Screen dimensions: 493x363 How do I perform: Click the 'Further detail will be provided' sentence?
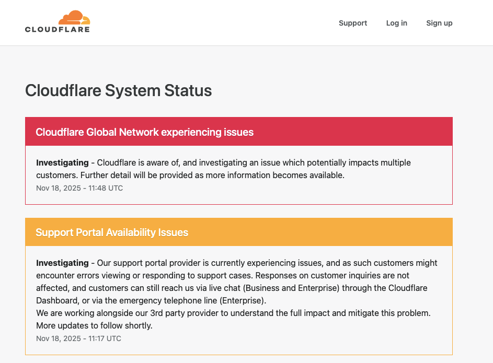click(213, 175)
